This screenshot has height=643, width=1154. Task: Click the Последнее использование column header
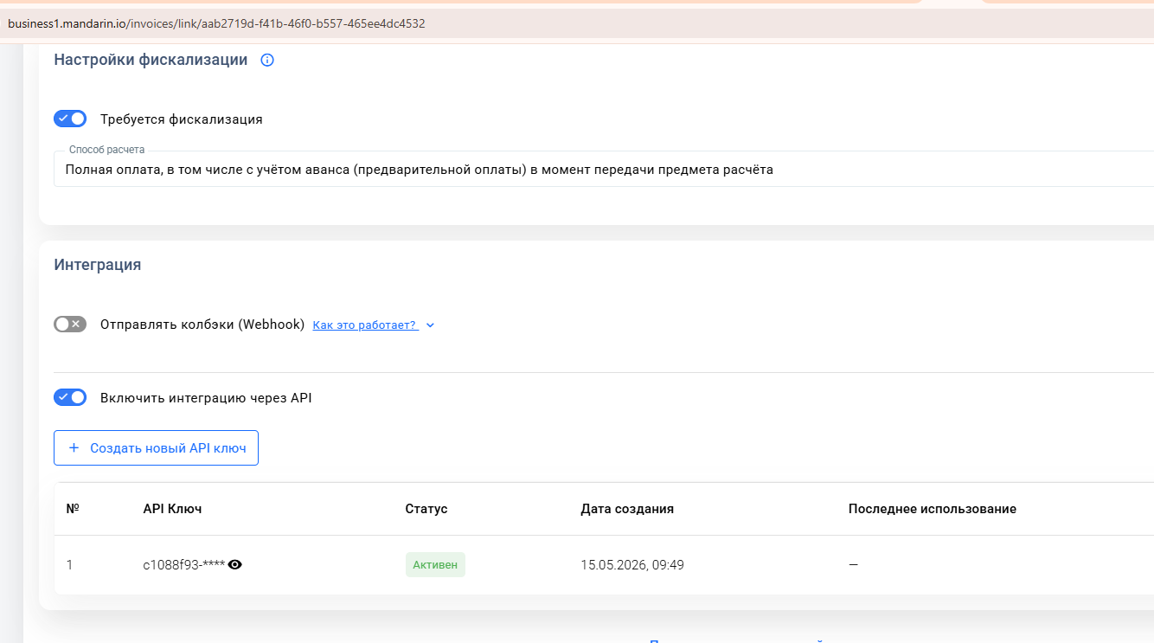pos(933,509)
